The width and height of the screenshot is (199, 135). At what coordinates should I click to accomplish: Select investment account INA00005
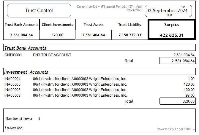(12, 84)
